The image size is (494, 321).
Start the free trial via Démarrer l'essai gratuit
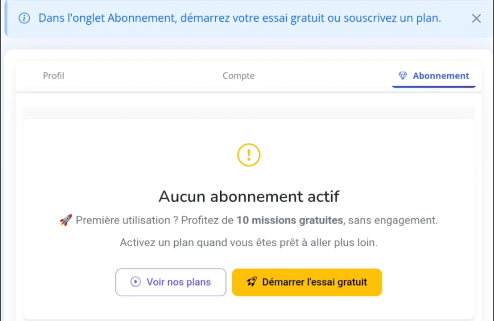coord(307,282)
